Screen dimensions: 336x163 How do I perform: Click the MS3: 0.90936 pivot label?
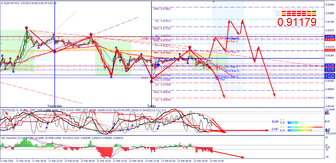[162, 92]
